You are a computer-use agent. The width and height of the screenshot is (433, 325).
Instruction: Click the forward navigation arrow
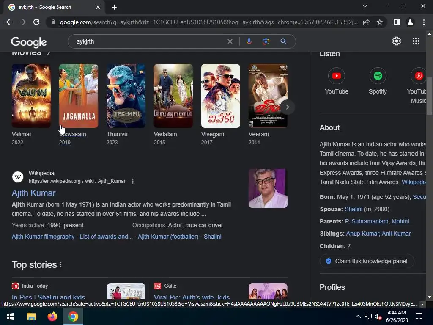(x=23, y=22)
